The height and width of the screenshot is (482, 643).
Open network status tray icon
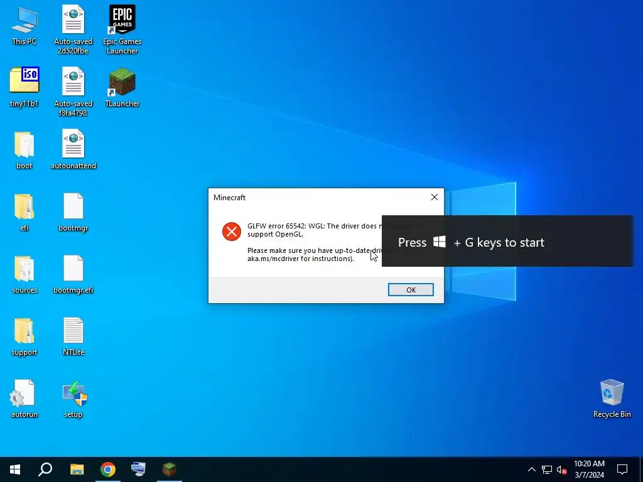click(547, 469)
